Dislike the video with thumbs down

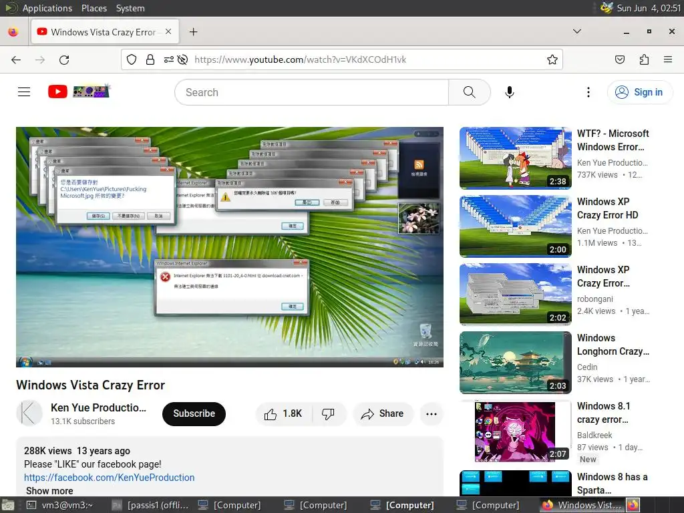point(328,413)
